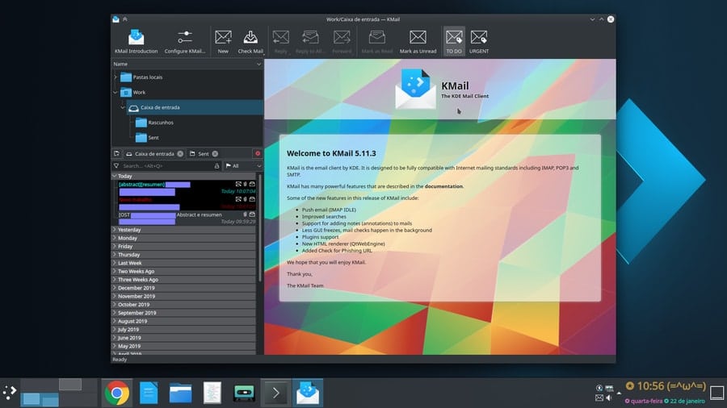This screenshot has width=727, height=408.
Task: Open the file manager from taskbar
Action: [x=180, y=393]
